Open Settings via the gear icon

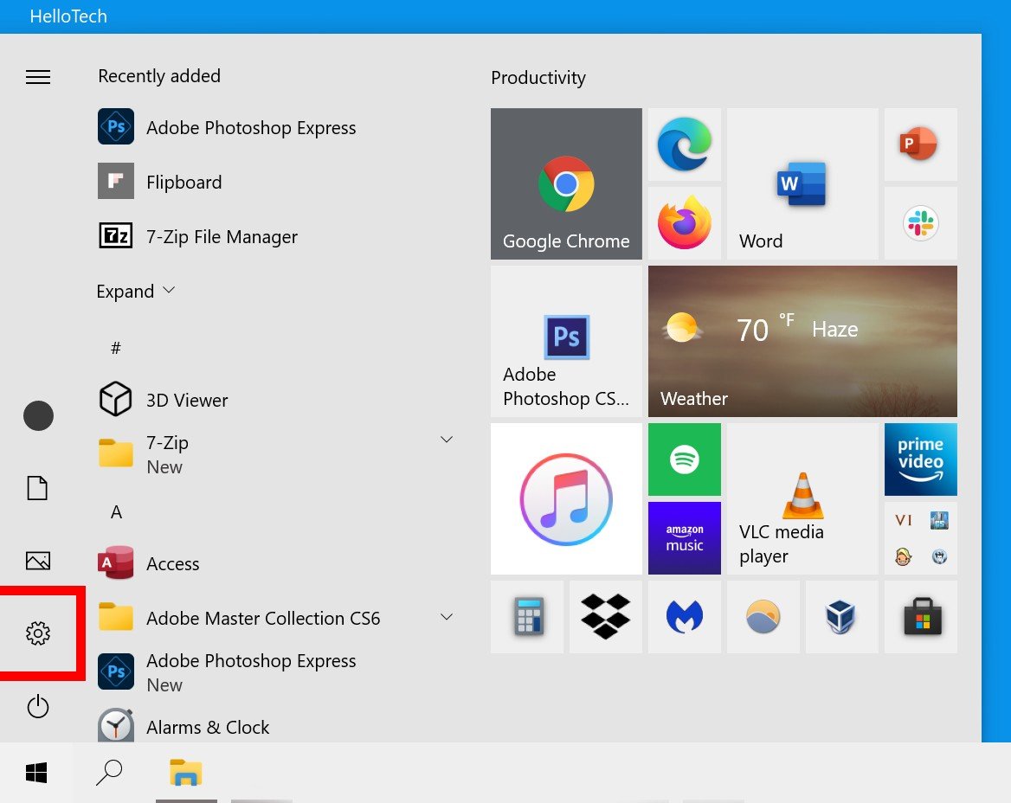pos(38,633)
